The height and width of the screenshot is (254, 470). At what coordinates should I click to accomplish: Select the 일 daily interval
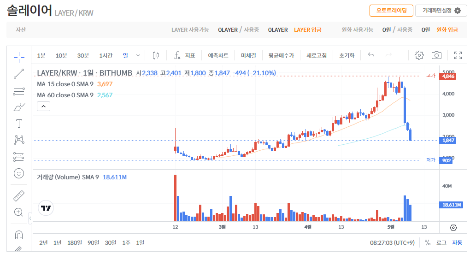click(125, 55)
